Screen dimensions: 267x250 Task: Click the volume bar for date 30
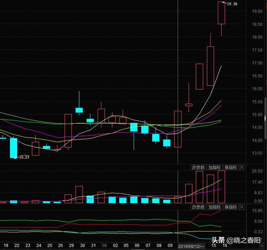79,194
